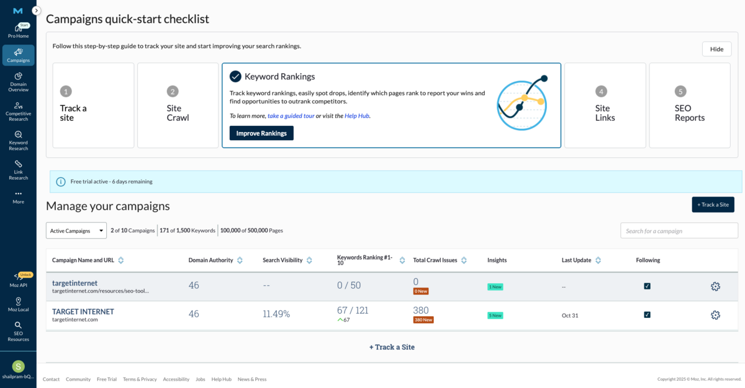Hide the quick-start checklist

click(716, 49)
